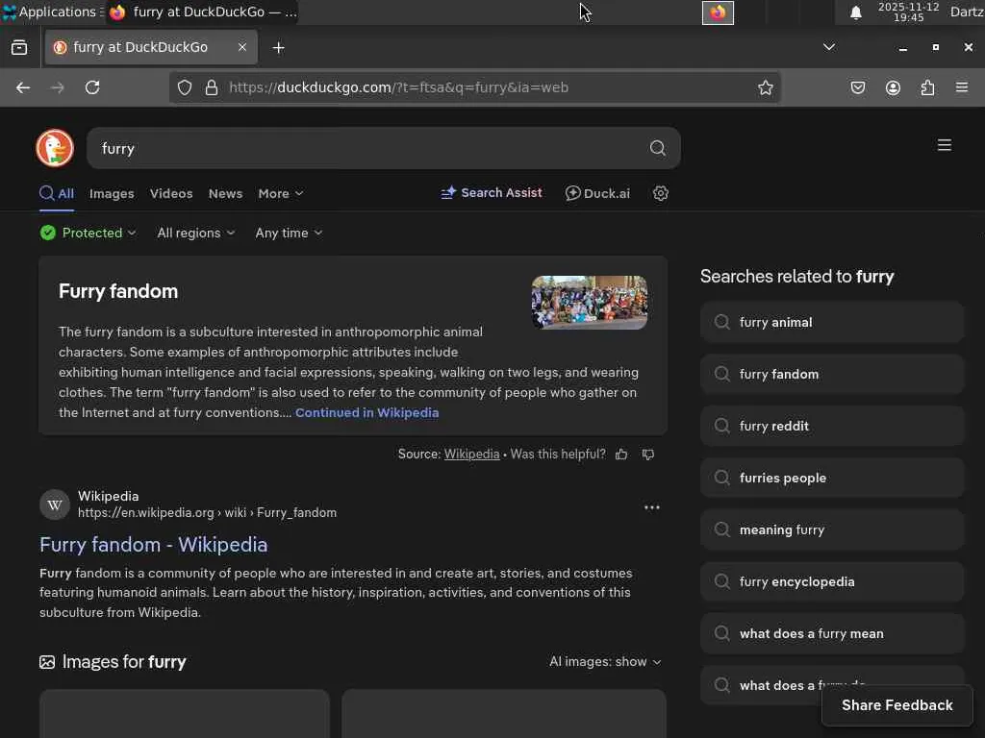Click the furry search input field

point(366,148)
